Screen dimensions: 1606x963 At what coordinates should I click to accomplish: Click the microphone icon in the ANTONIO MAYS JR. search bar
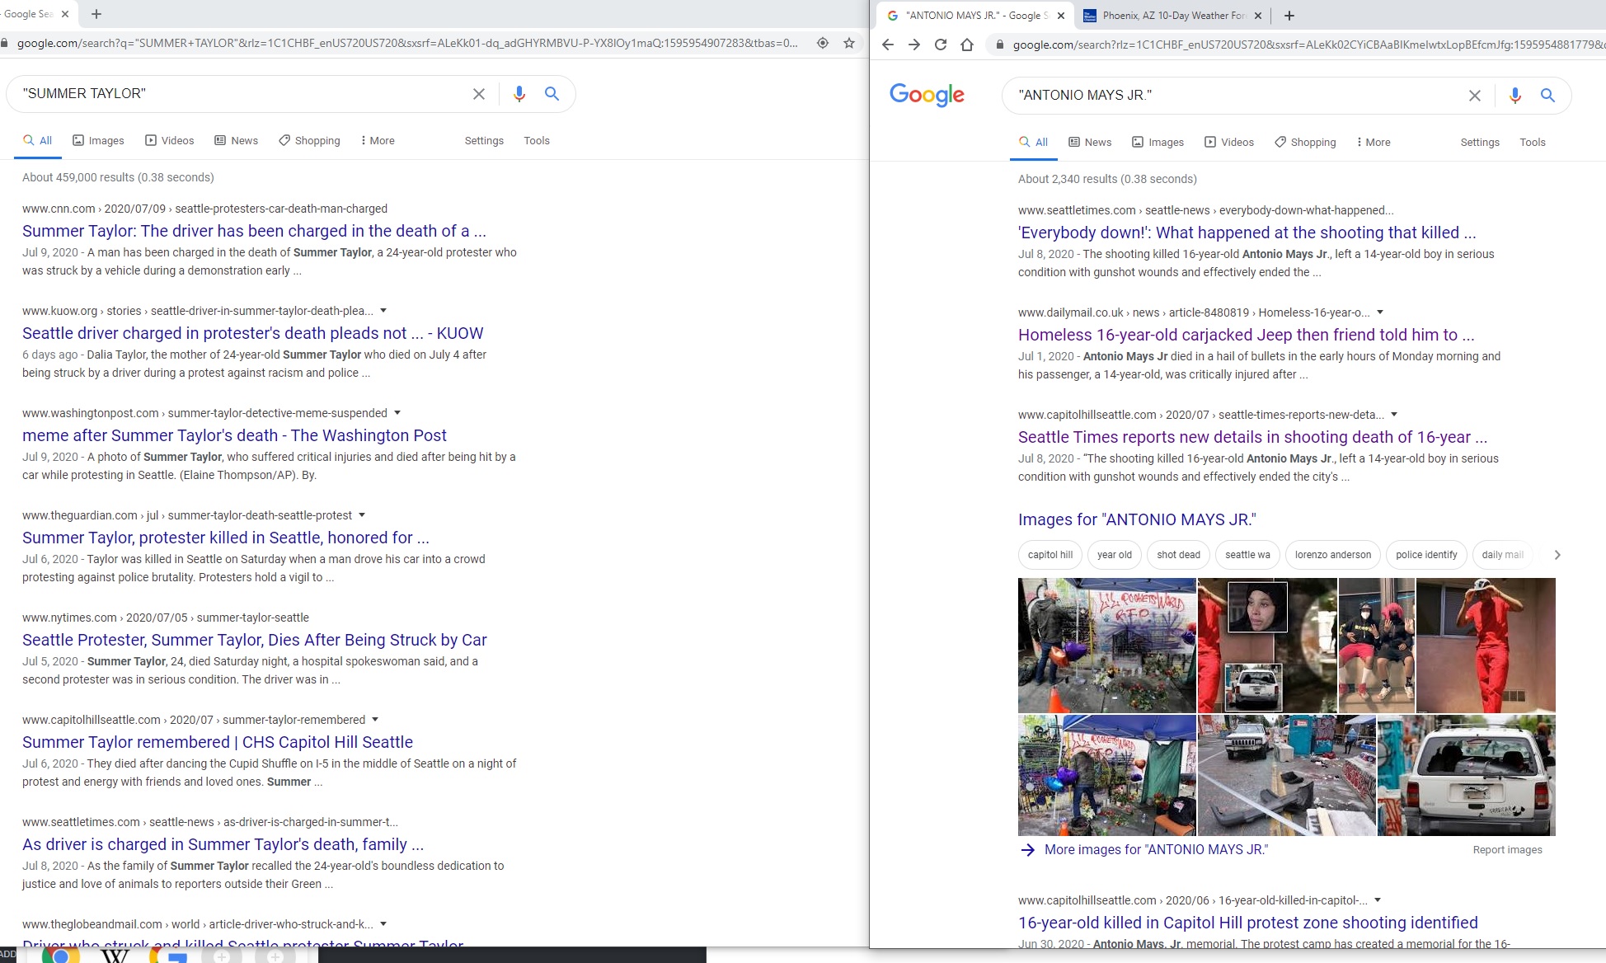tap(1515, 96)
